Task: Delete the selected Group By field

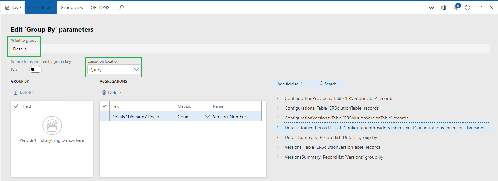Action: click(23, 92)
